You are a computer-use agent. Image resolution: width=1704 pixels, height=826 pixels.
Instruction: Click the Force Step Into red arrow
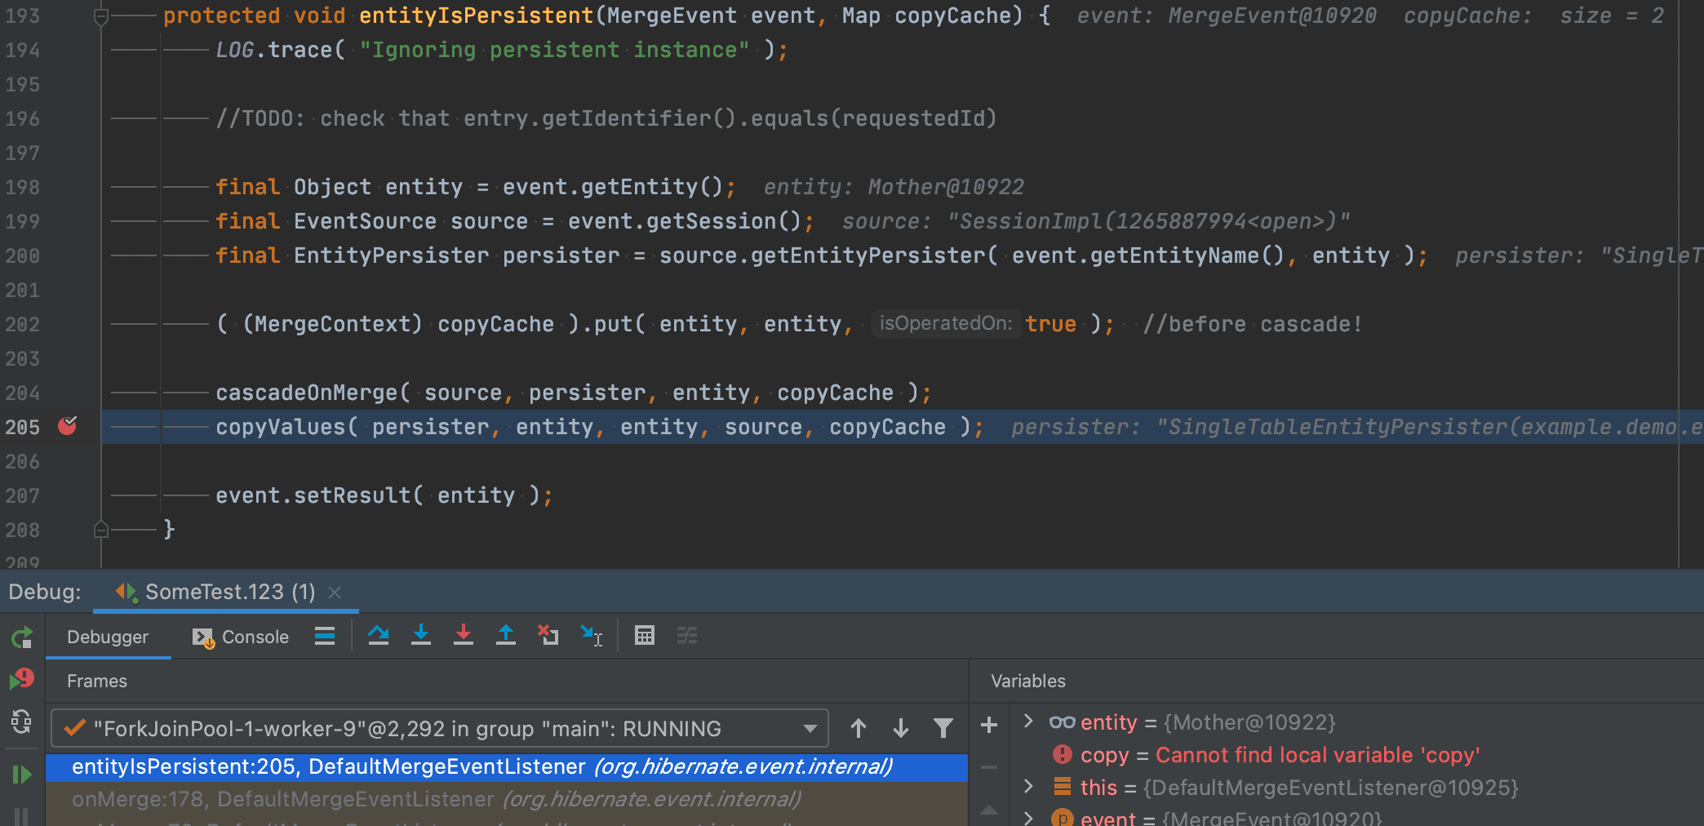pyautogui.click(x=464, y=635)
